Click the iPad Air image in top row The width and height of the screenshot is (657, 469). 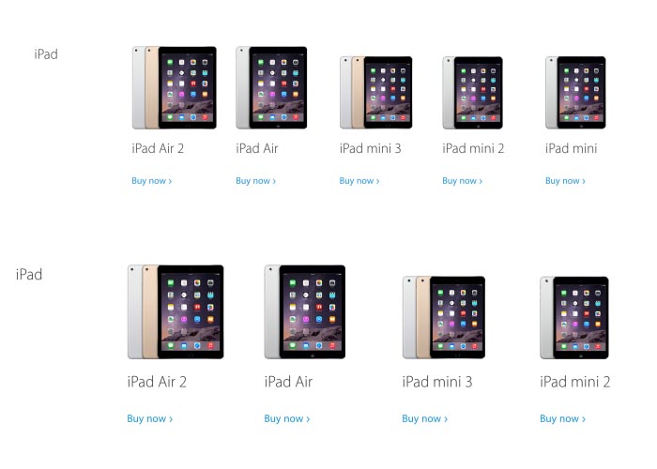pyautogui.click(x=271, y=87)
